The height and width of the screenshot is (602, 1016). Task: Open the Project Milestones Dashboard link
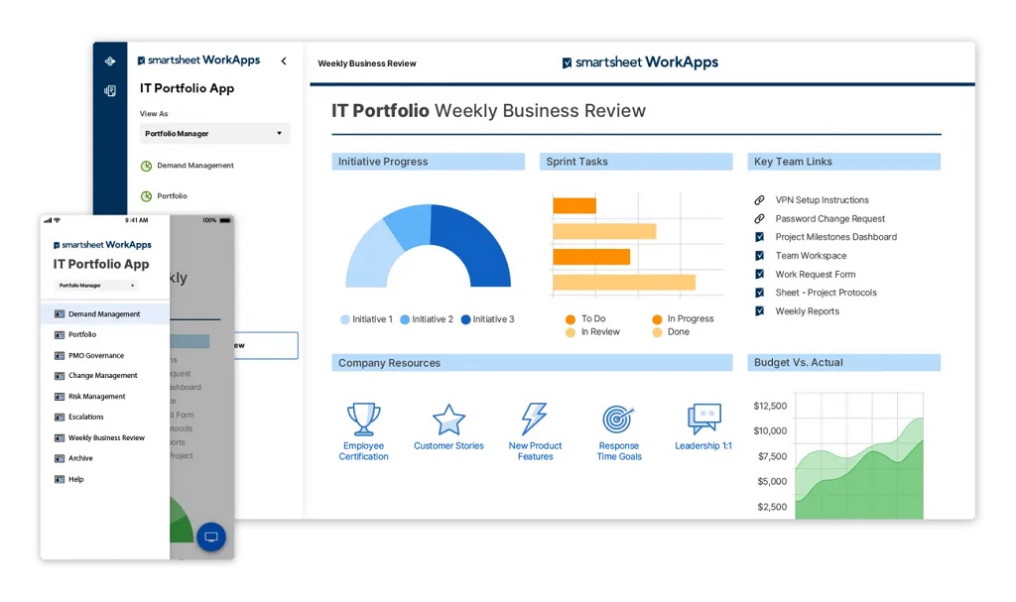[835, 237]
